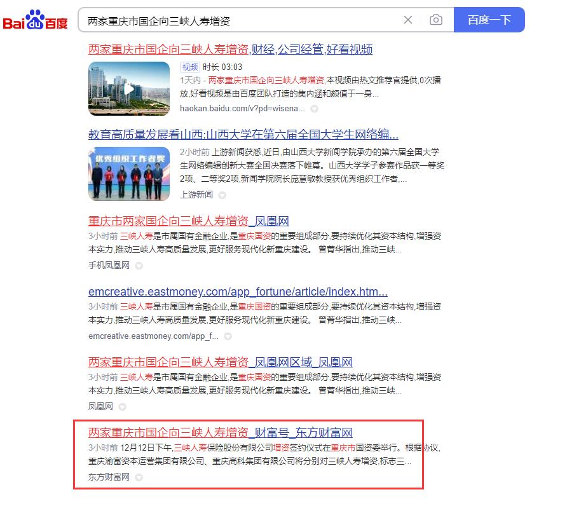Click emcreative.eastmoney.com/app_f... source URL

pos(153,336)
